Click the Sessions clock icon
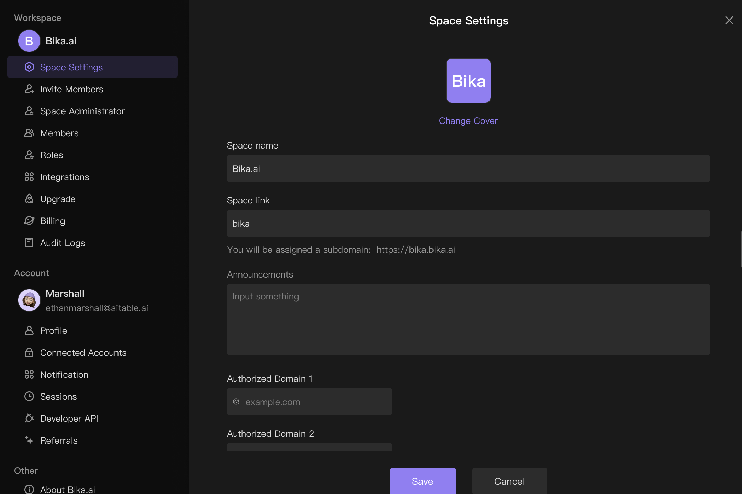 point(29,396)
